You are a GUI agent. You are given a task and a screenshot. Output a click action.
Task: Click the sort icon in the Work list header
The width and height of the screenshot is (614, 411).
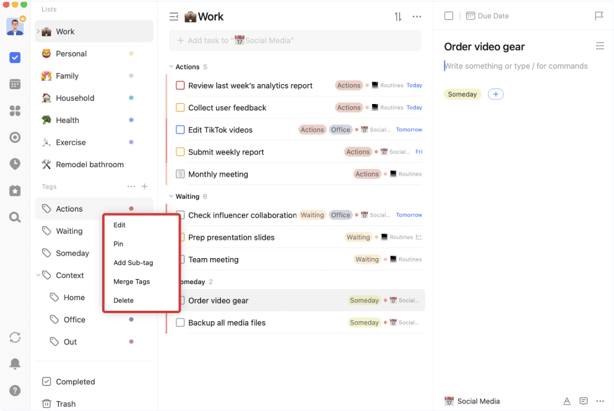397,17
